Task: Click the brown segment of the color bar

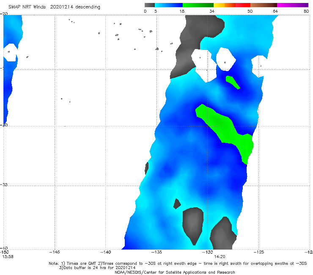Action: coord(264,5)
